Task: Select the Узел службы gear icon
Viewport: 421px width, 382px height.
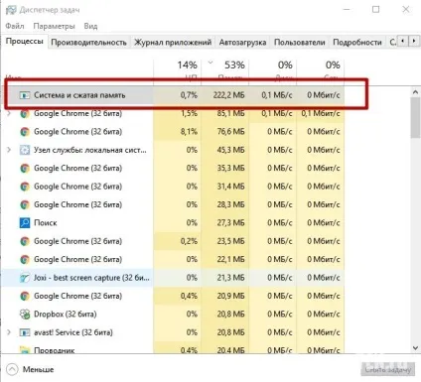Action: 25,150
